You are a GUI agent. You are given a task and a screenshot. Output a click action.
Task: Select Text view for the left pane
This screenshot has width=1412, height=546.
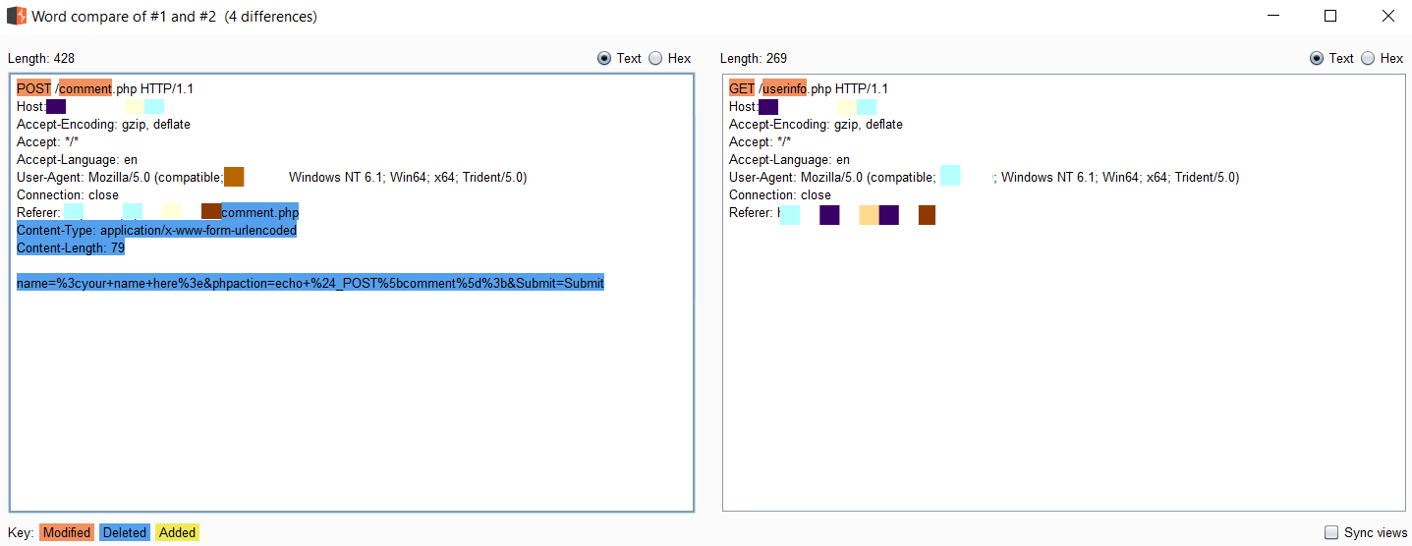coord(604,58)
